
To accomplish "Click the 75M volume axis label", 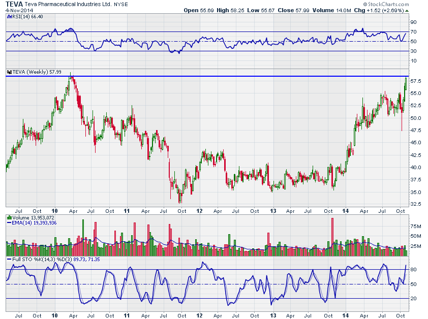I will click(x=416, y=227).
